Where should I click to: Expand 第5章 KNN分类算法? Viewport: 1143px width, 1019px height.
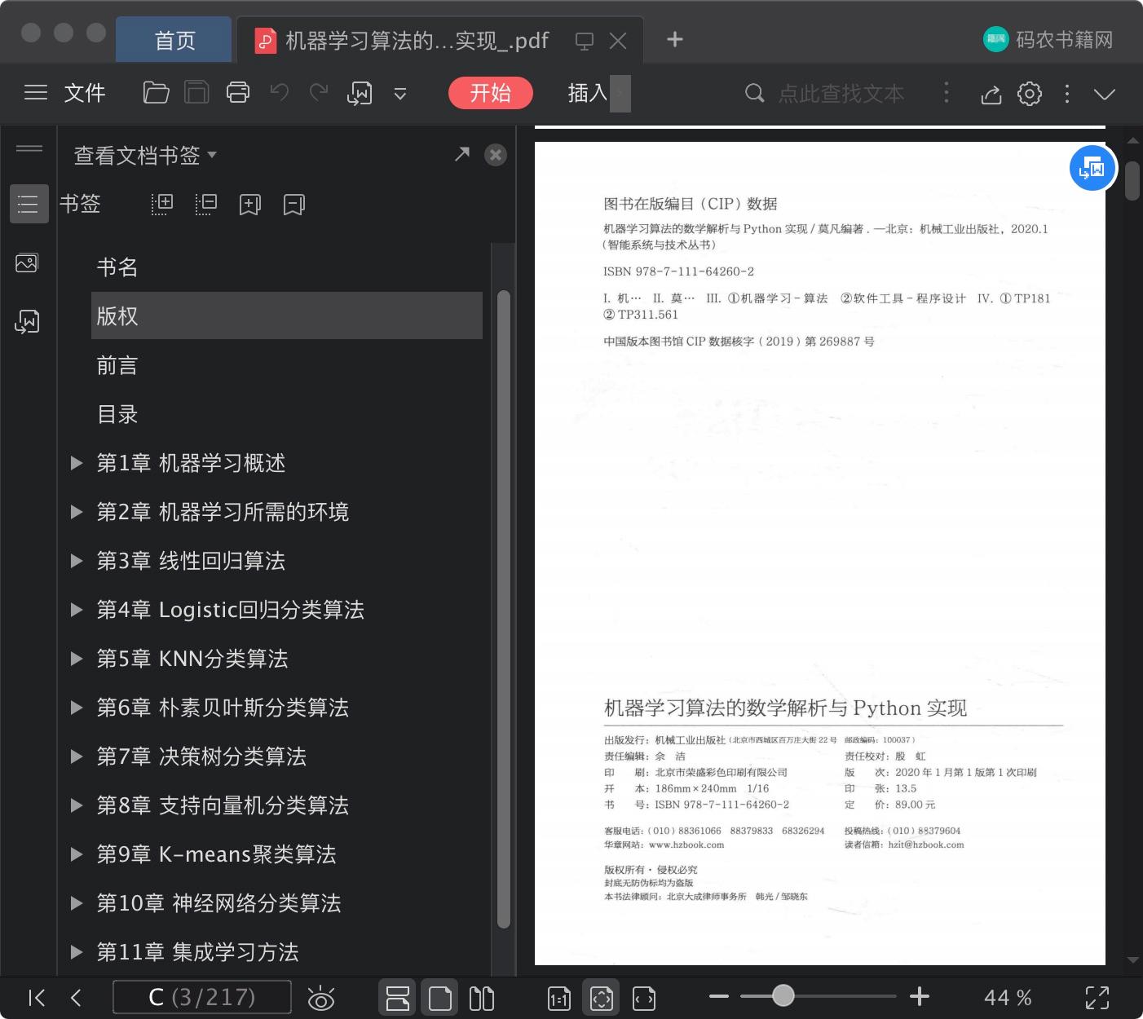click(x=77, y=659)
